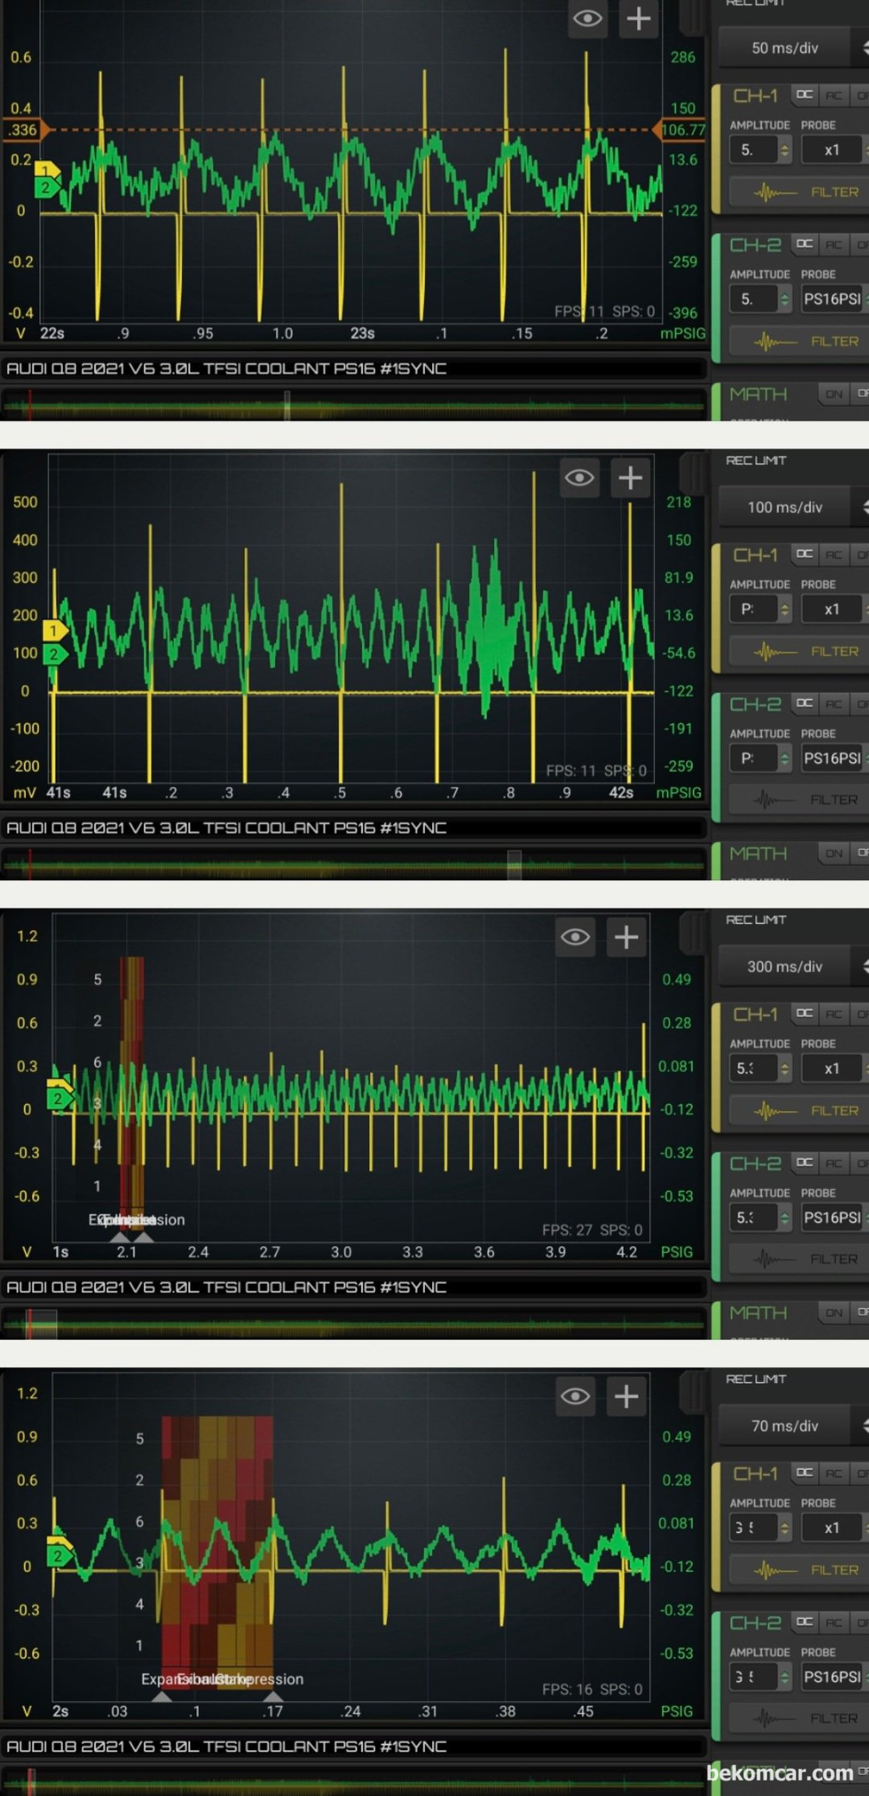Click the recording title field under the 300 ms/div graph

click(354, 1287)
